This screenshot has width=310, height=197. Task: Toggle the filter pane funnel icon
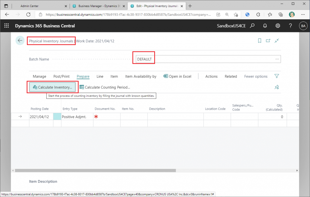[277, 76]
